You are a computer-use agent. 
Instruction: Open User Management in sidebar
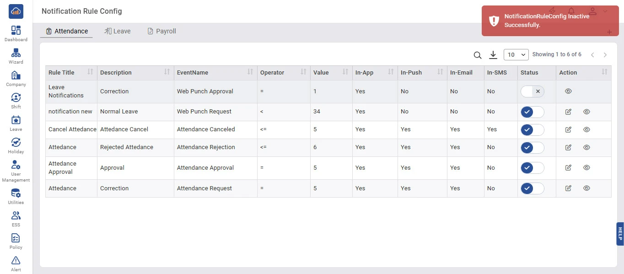coord(16,171)
